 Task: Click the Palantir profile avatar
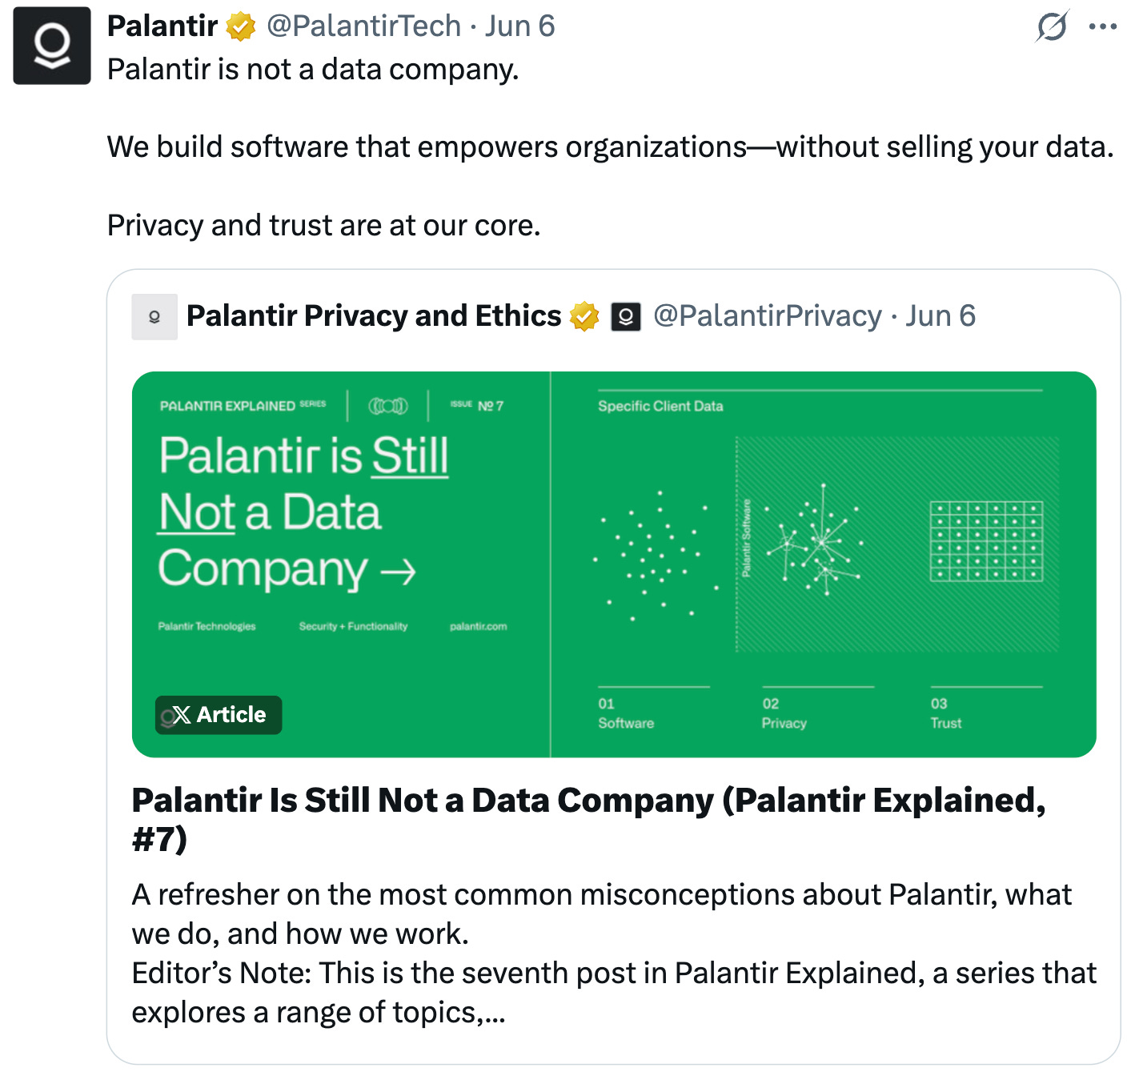point(52,46)
